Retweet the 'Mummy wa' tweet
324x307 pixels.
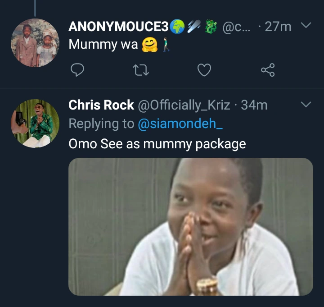point(141,69)
